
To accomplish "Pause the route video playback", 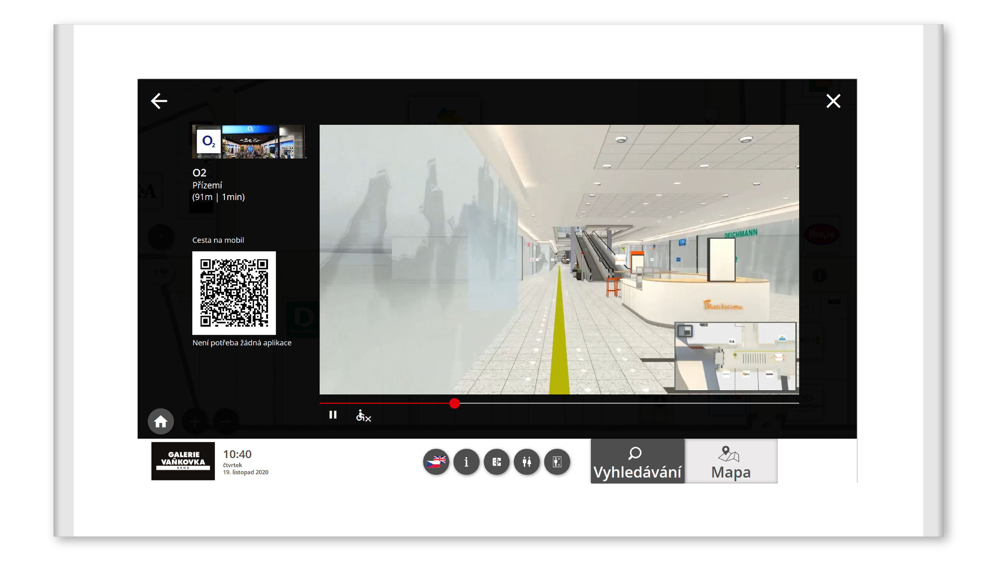I will 333,415.
